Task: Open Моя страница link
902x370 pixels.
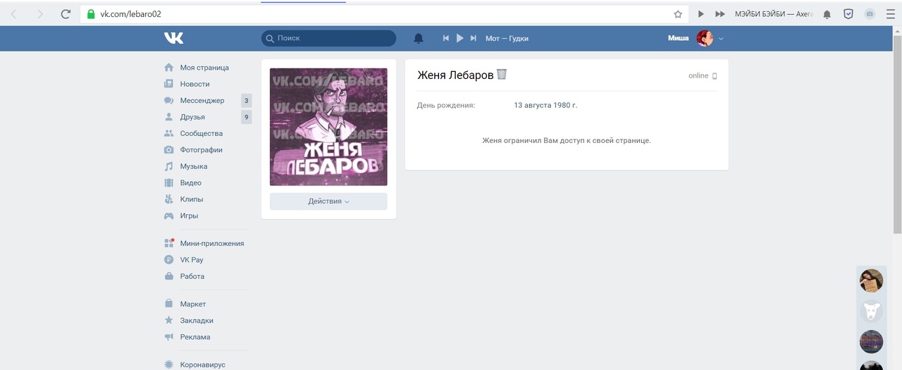Action: tap(204, 68)
